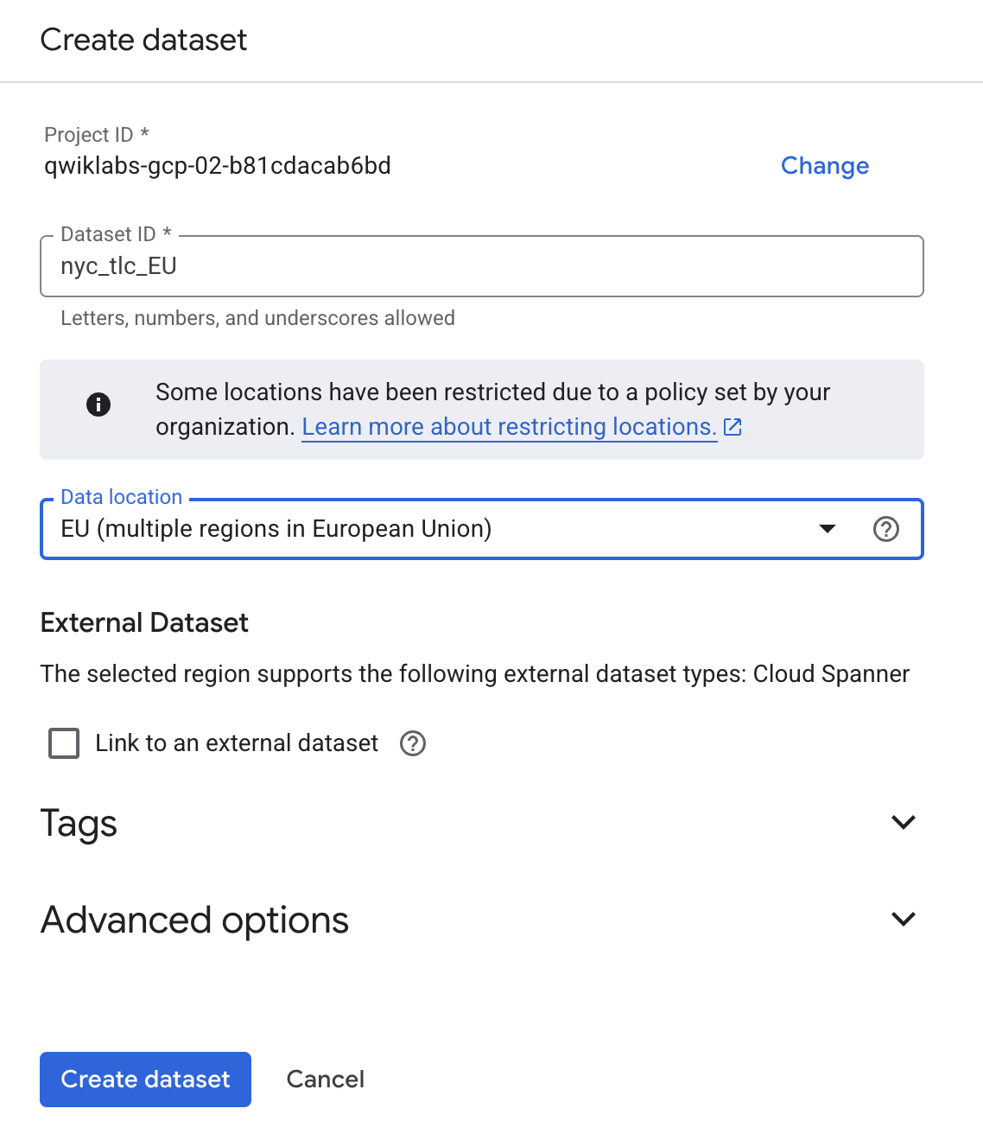This screenshot has height=1134, width=983.
Task: Click the question mark circle near EU dropdown
Action: tap(886, 529)
